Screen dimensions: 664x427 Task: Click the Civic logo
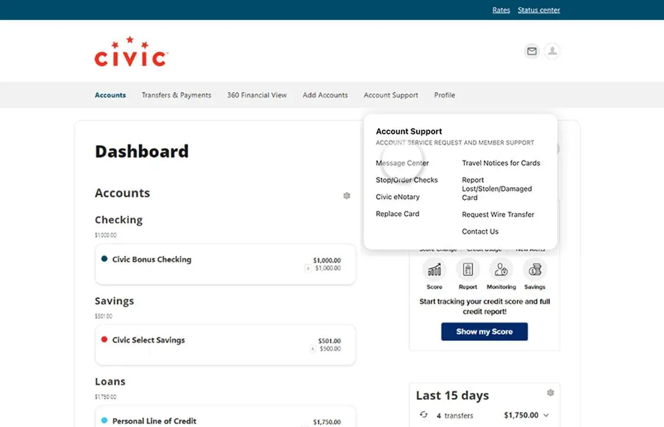[130, 52]
